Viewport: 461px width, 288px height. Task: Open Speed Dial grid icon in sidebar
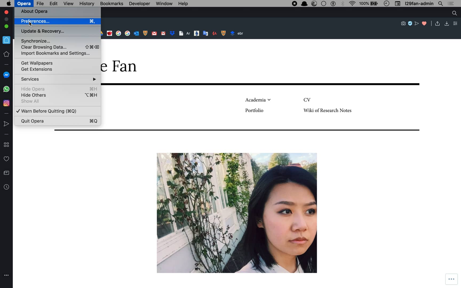pyautogui.click(x=6, y=145)
